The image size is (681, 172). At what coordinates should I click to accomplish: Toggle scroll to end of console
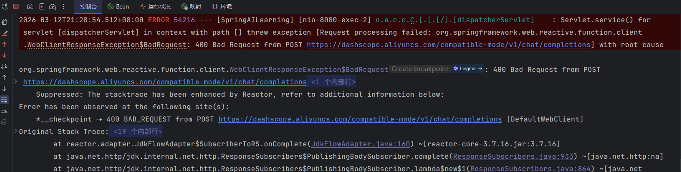tap(4, 111)
